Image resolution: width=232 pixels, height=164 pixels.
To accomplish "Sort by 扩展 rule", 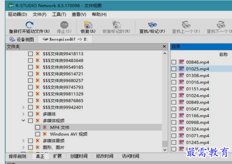I will click(x=57, y=156).
